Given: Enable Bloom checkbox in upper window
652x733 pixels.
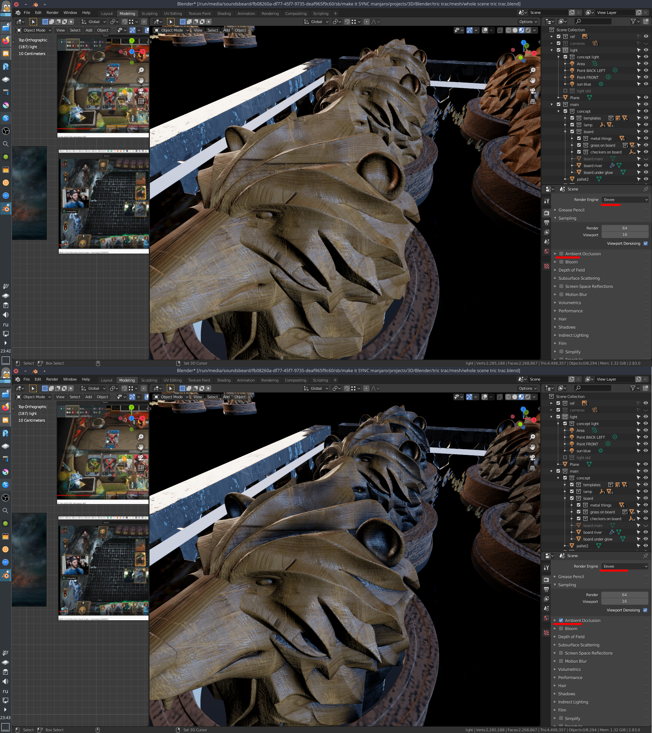Looking at the screenshot, I should coord(561,262).
